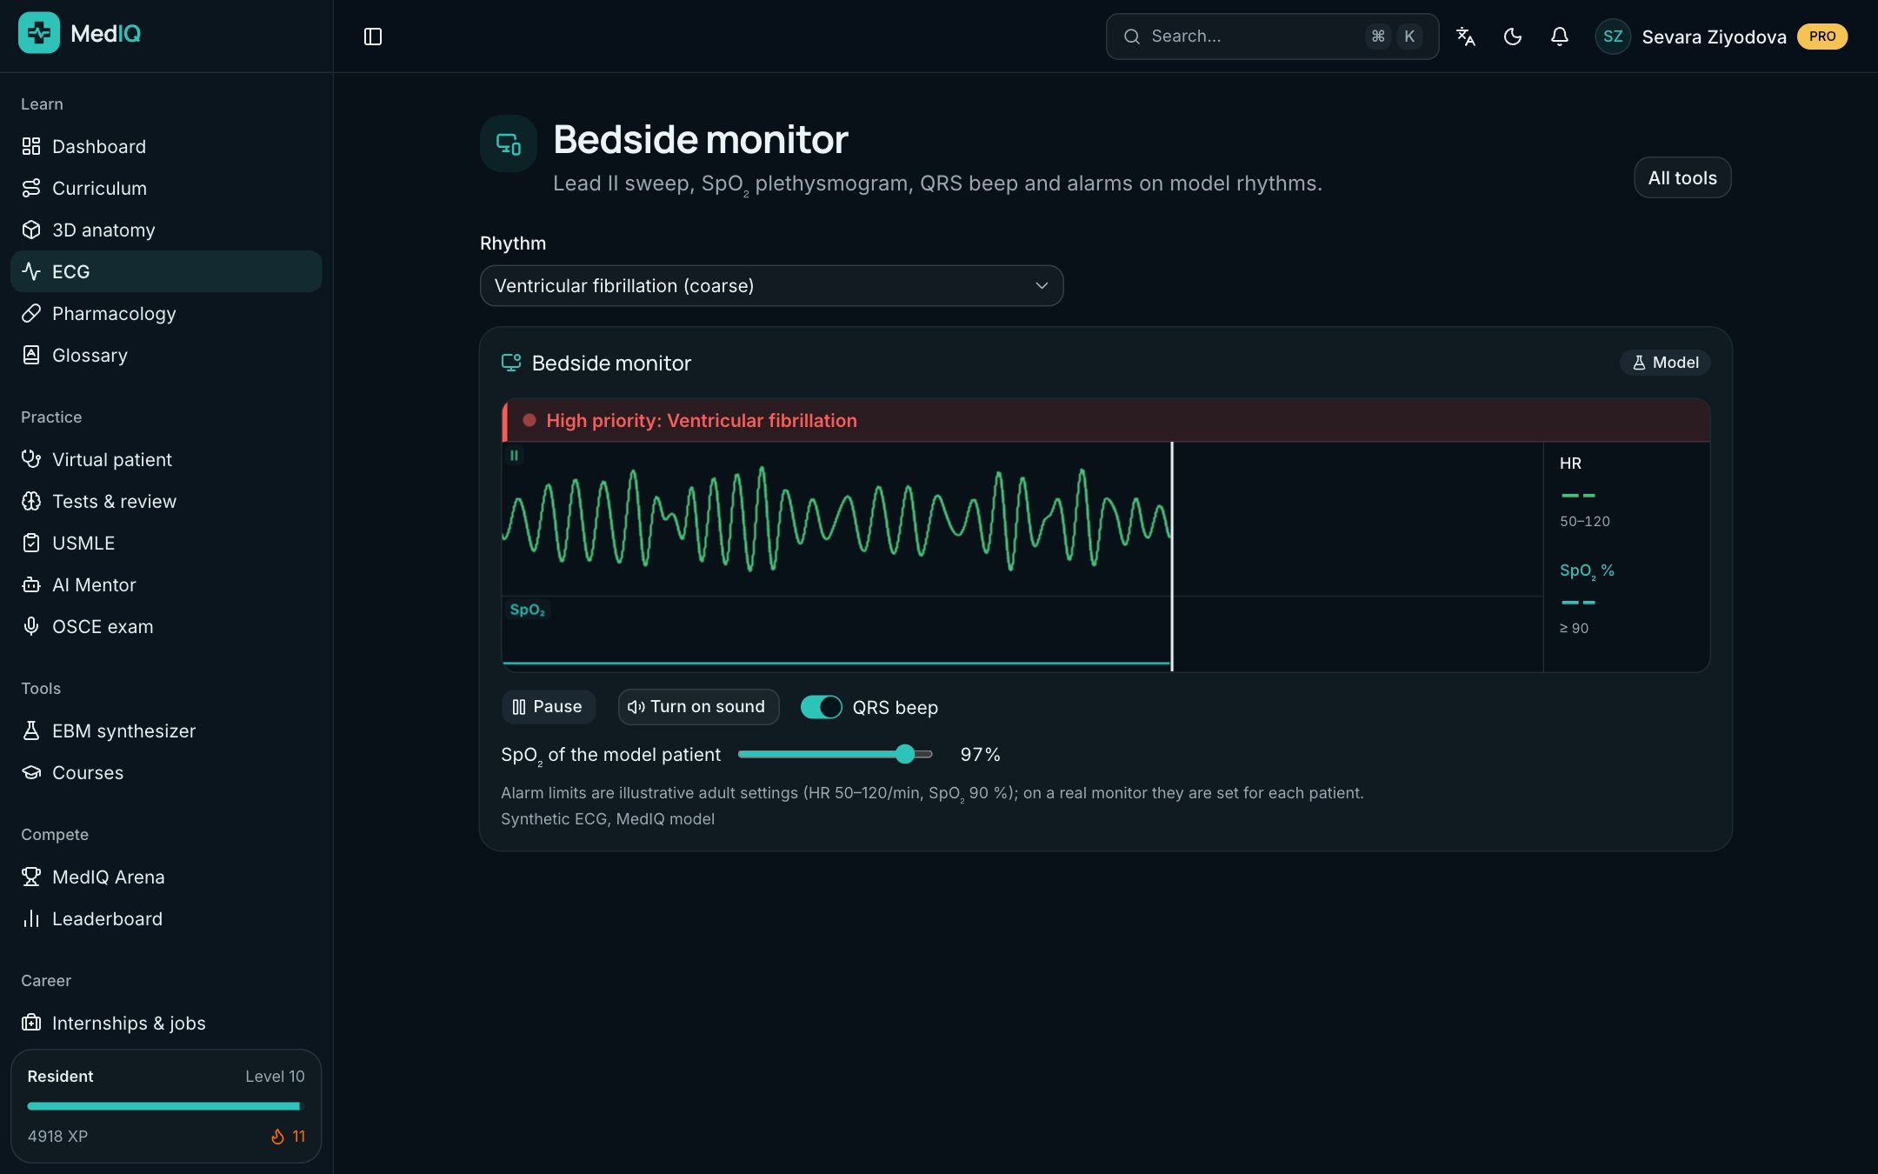1878x1174 pixels.
Task: Click the Resident XP progress bar
Action: click(165, 1106)
